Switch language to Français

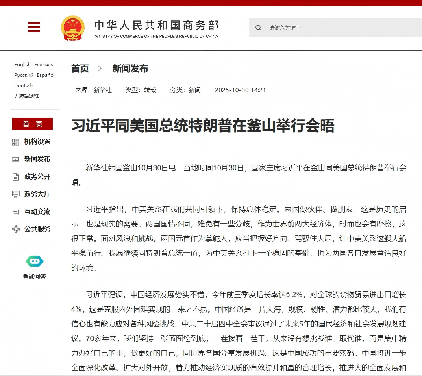click(44, 65)
